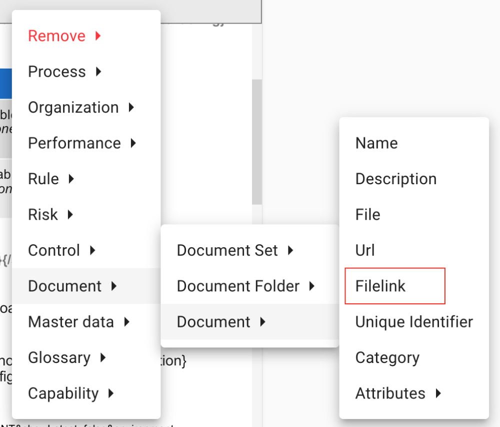500x427 pixels.
Task: Select the Description entry
Action: pyautogui.click(x=395, y=179)
